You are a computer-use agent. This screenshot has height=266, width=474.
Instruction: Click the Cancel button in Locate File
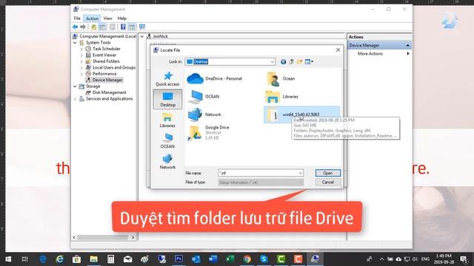pyautogui.click(x=327, y=183)
